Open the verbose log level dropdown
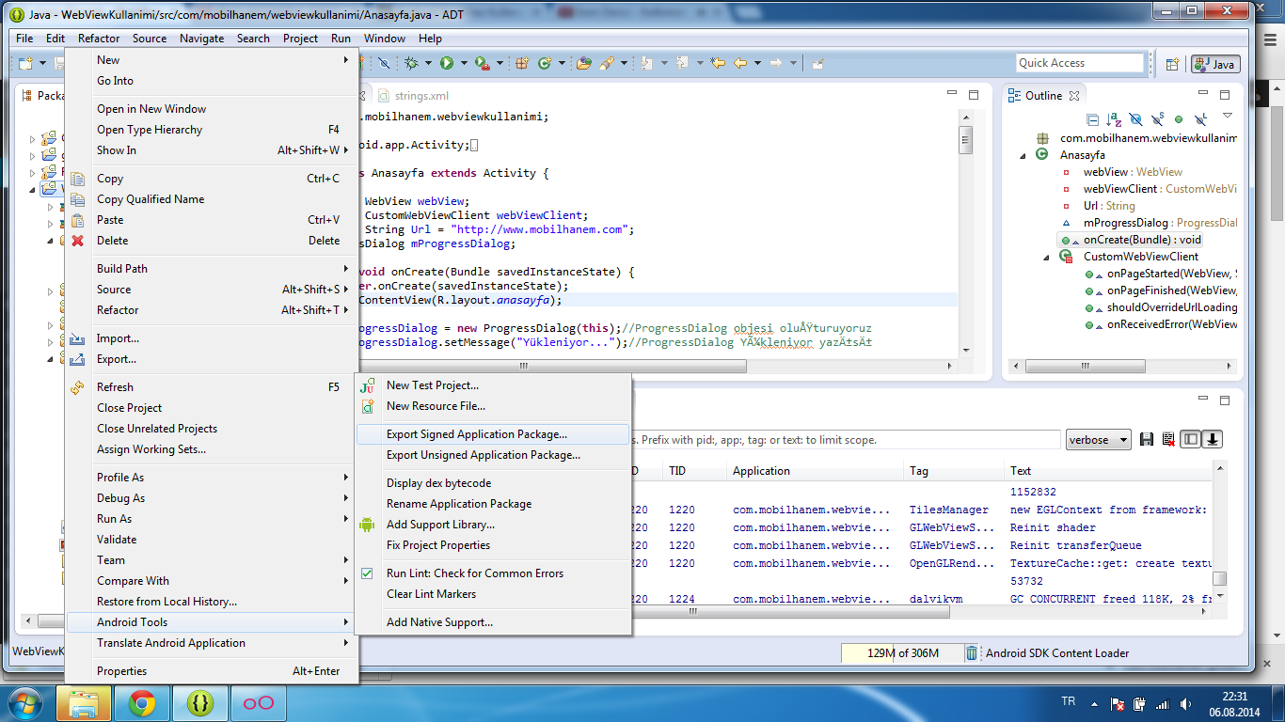This screenshot has width=1285, height=722. coord(1098,439)
